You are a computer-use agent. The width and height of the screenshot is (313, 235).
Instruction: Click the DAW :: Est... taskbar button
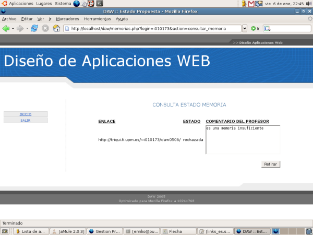[252, 231]
